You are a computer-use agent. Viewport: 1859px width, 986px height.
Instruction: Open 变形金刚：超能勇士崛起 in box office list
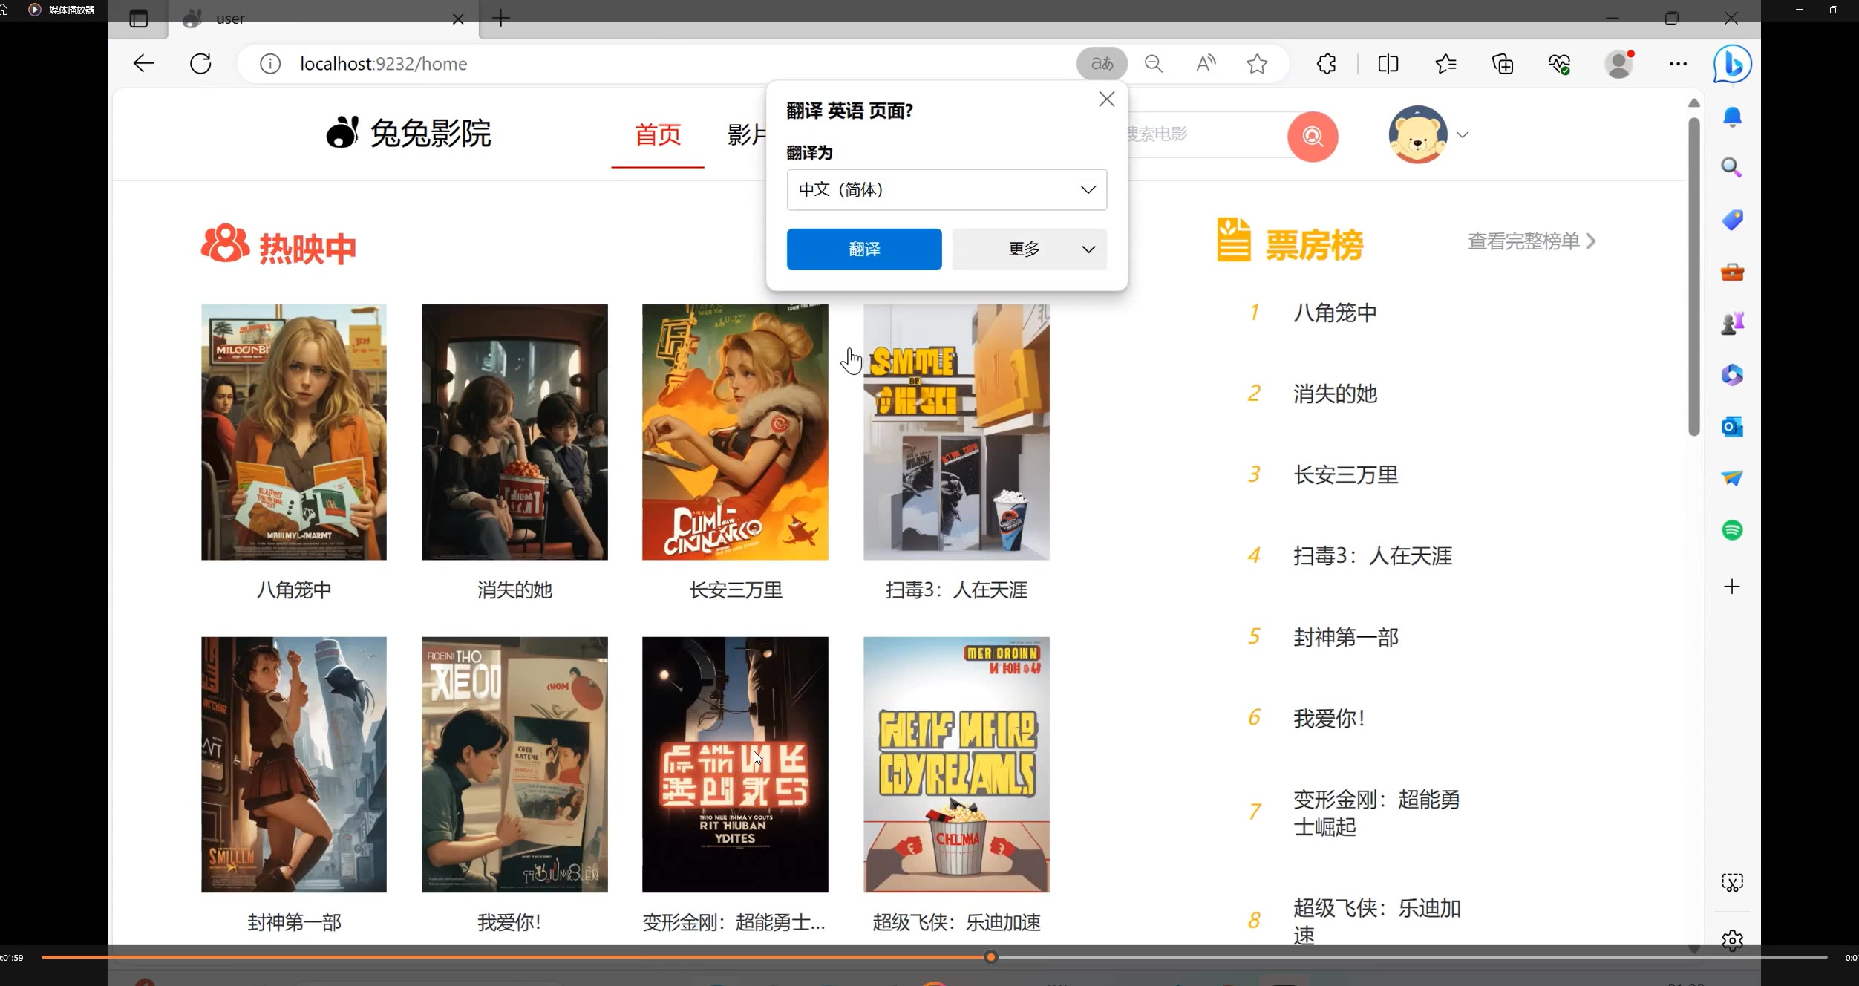[1376, 812]
